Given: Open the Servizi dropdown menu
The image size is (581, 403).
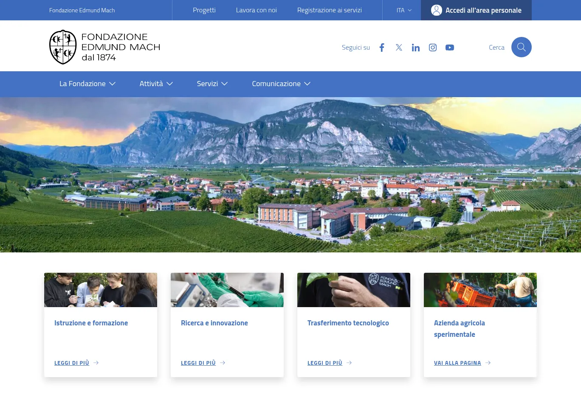Looking at the screenshot, I should (x=212, y=84).
